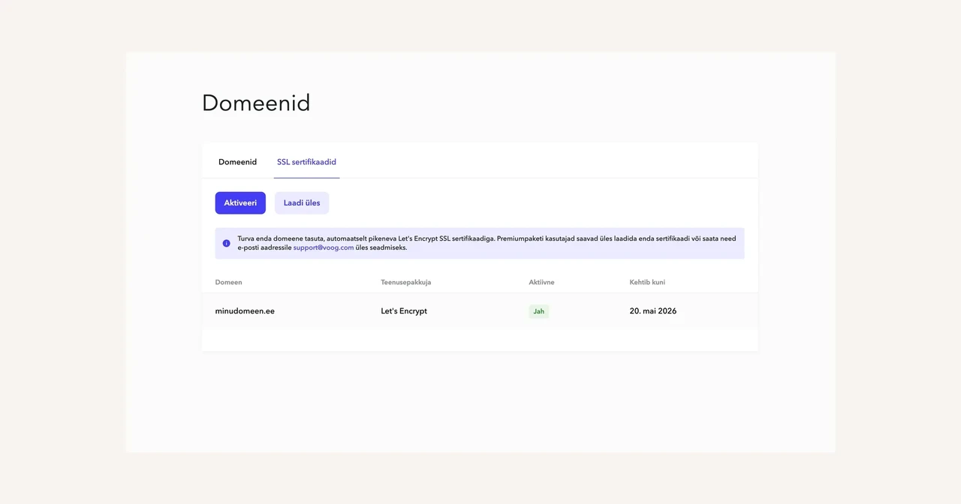Click the banner text 'üles seadmiseks'

point(381,247)
